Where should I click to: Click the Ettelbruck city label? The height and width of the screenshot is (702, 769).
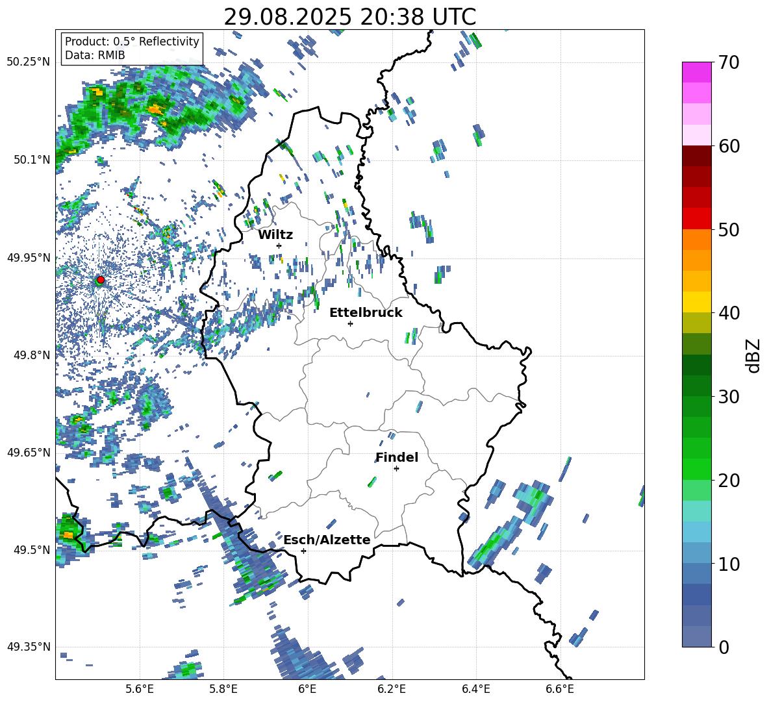[366, 313]
